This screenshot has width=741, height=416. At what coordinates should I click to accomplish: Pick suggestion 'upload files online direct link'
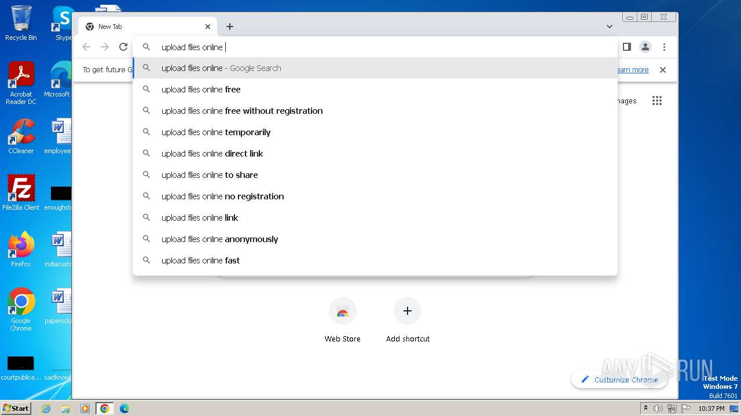[x=375, y=154]
